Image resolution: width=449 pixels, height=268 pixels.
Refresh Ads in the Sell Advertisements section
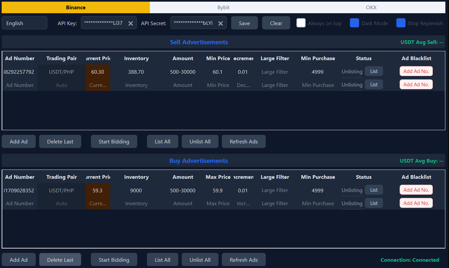coord(244,141)
